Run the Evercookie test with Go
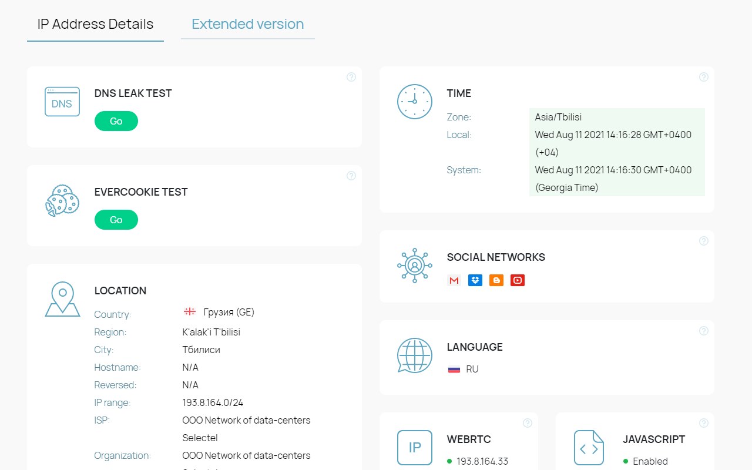 click(116, 220)
